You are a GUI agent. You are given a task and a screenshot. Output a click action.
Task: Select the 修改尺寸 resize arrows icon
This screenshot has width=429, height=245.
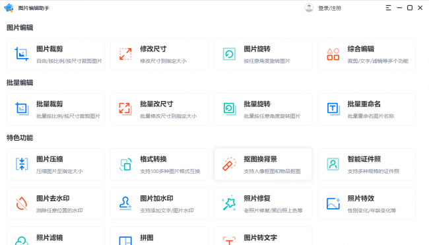(125, 54)
